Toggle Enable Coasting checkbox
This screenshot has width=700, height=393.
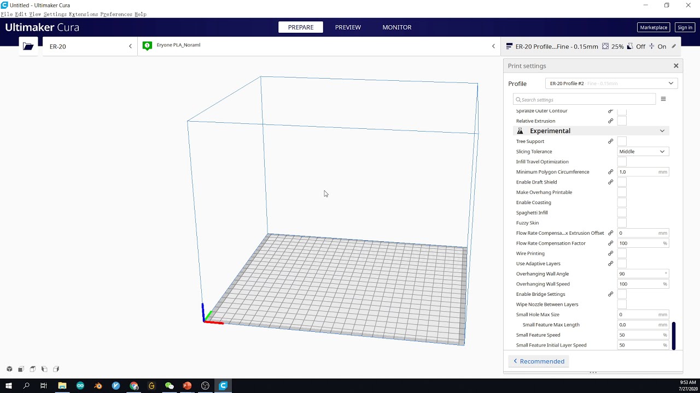coord(622,203)
